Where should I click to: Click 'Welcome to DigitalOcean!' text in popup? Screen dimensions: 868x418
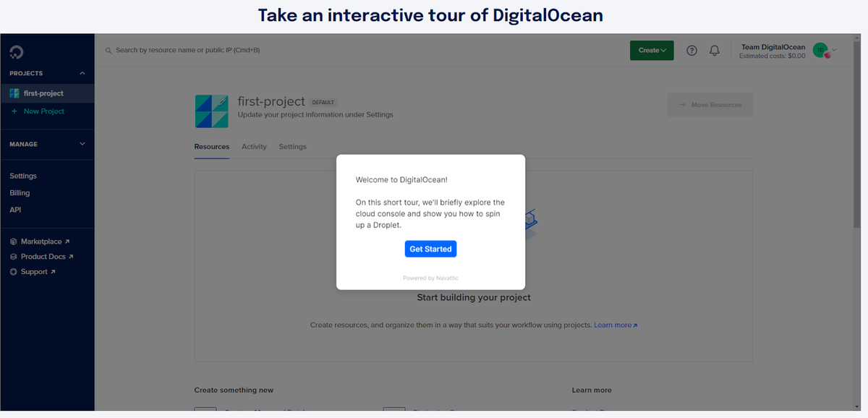402,179
